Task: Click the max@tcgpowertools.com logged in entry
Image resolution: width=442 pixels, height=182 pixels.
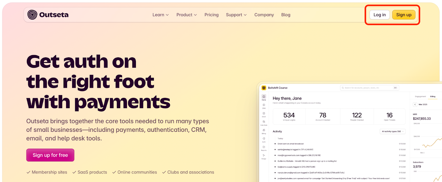Action: (x=299, y=155)
